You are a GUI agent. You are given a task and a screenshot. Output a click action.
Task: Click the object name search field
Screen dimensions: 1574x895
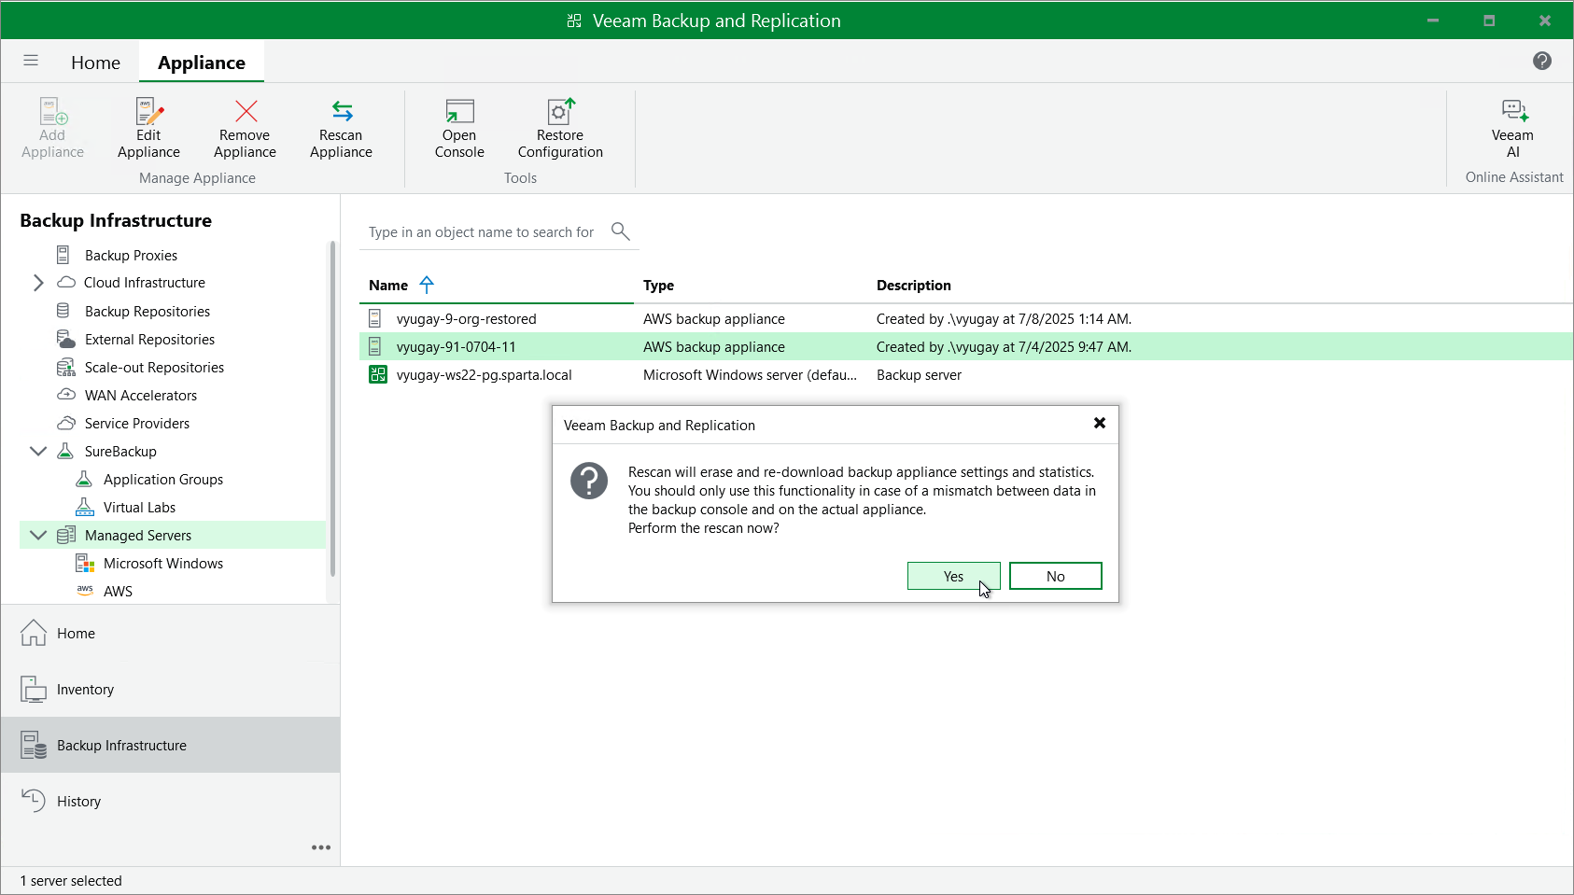click(481, 232)
